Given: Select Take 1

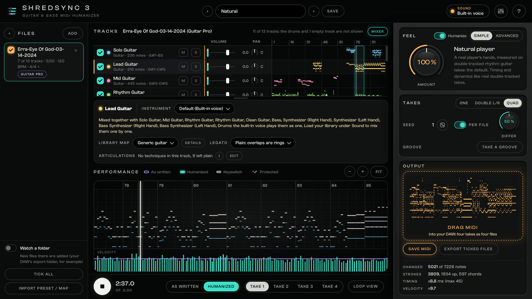Looking at the screenshot, I should pos(257,286).
